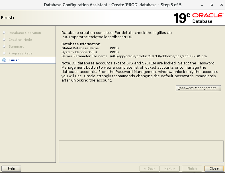Viewport: 225px width, 173px height.
Task: Click the Oracle 19c Database logo
Action: [199, 18]
